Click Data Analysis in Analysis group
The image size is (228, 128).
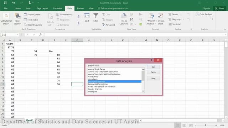click(x=204, y=14)
